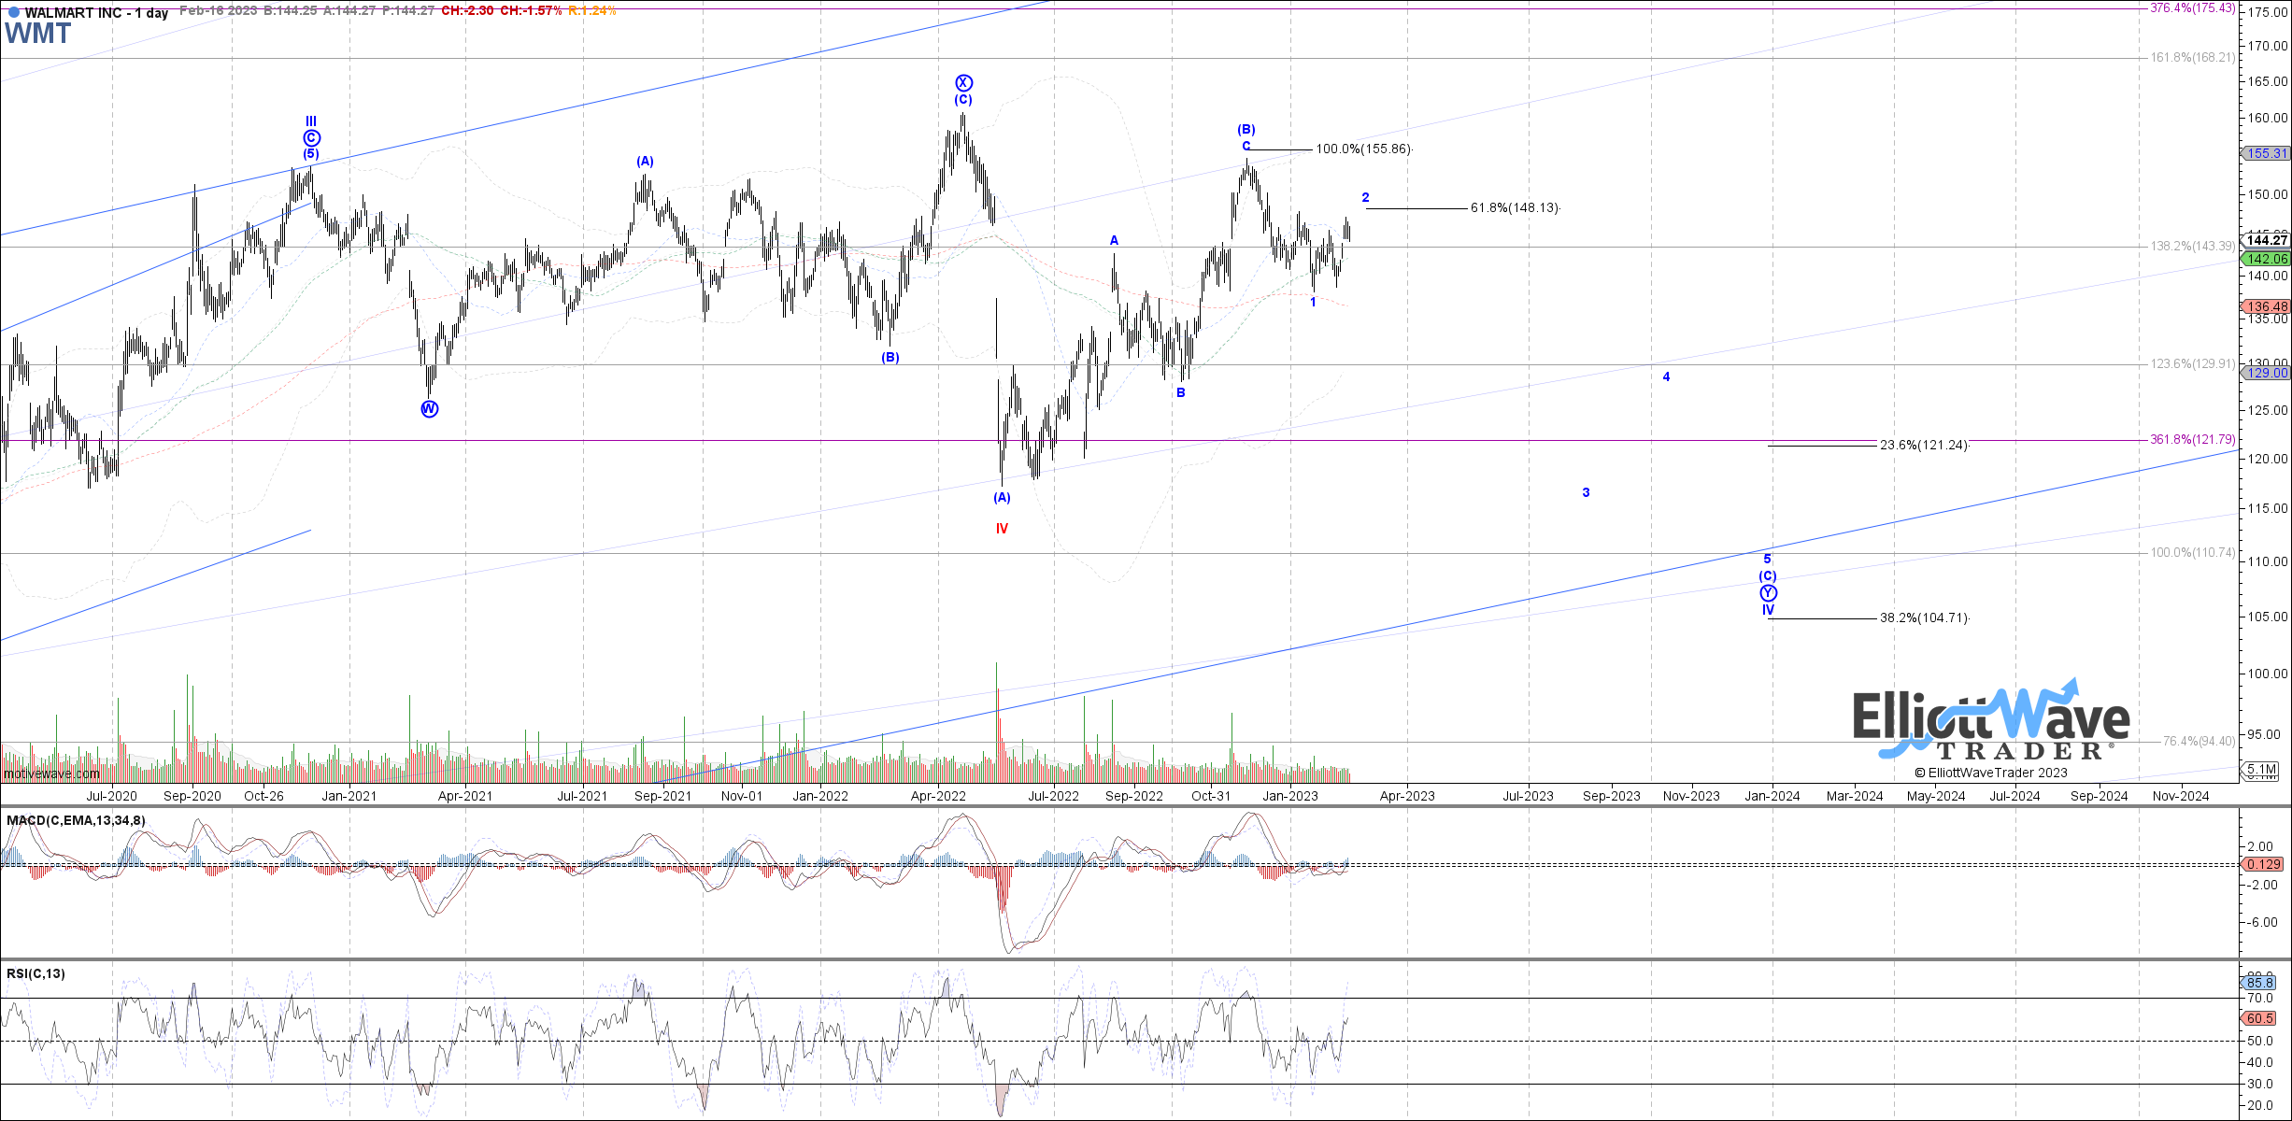Click the bid value 'B:144.25'

click(291, 11)
